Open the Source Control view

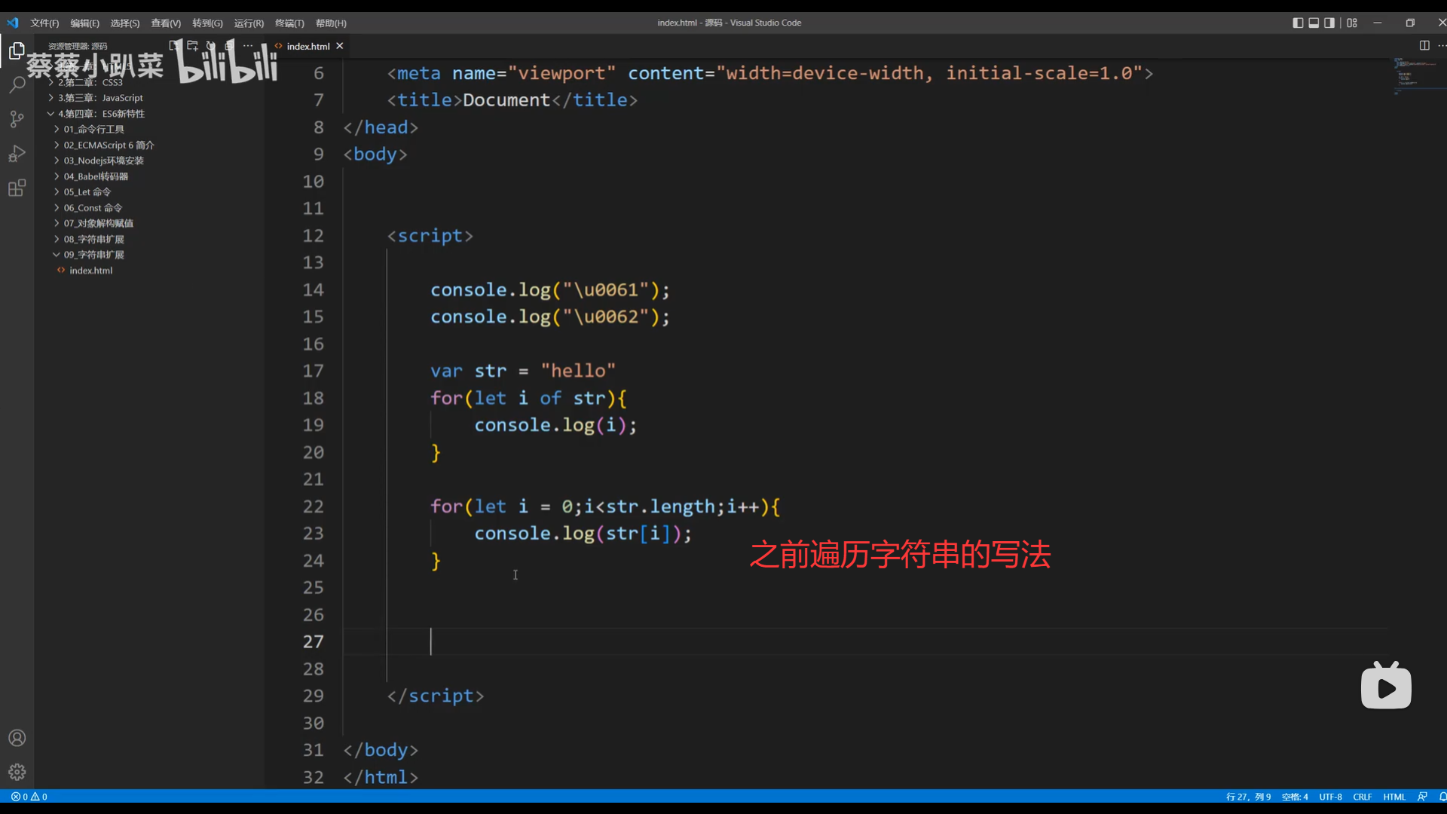pyautogui.click(x=17, y=119)
